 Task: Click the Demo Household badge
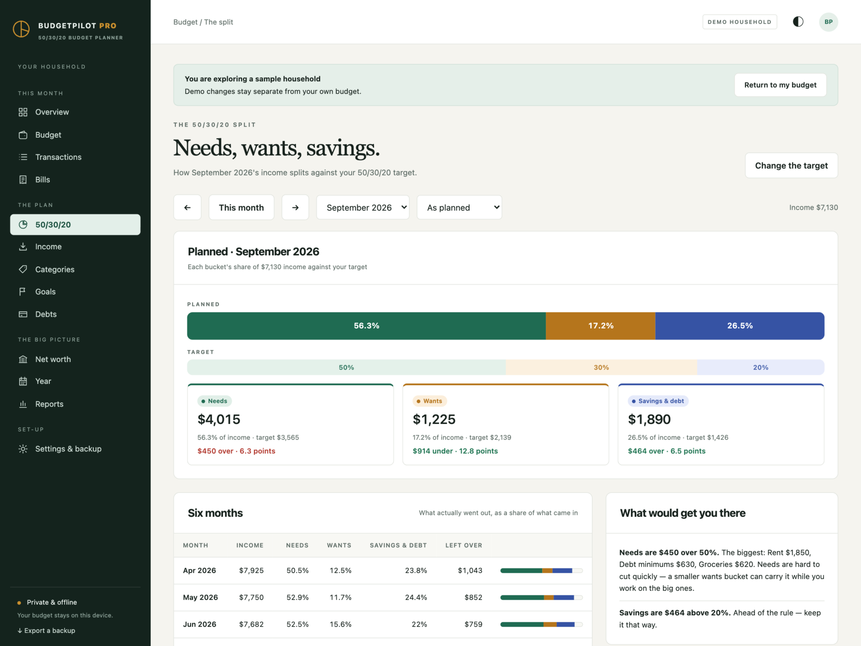click(x=739, y=22)
